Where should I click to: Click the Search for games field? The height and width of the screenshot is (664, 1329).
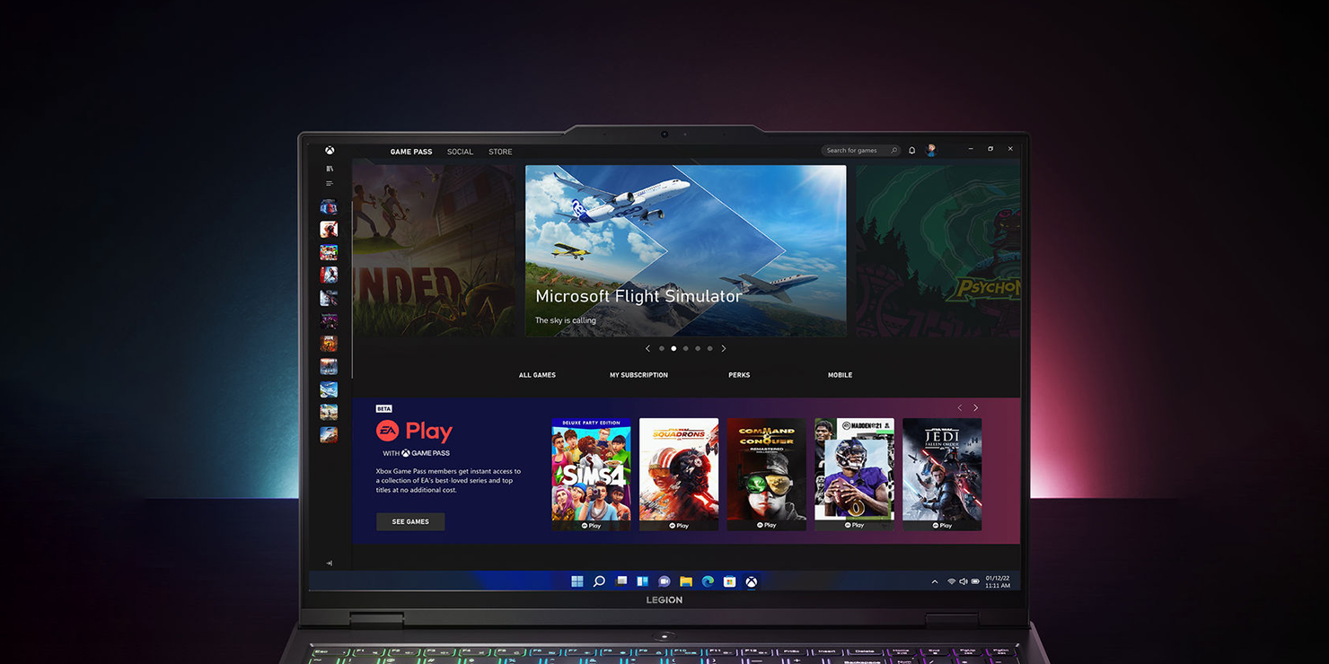pyautogui.click(x=860, y=151)
